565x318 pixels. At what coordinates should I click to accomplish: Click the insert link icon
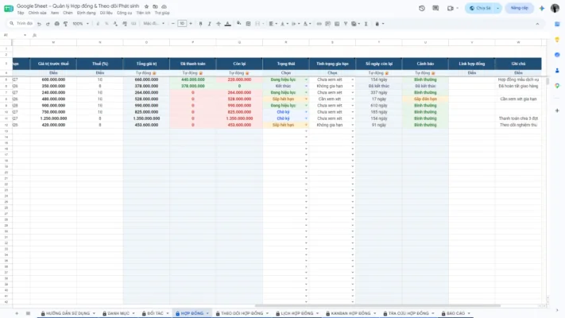[319, 24]
